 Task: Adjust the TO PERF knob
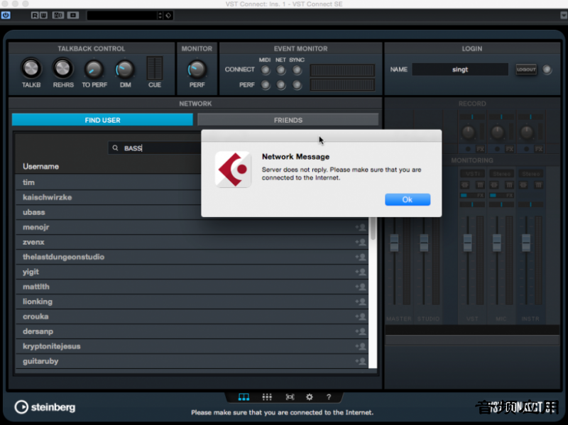(94, 69)
